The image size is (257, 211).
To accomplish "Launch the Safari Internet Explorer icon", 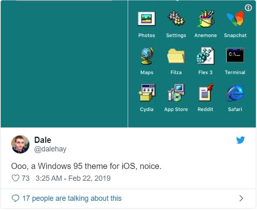I will click(x=235, y=93).
